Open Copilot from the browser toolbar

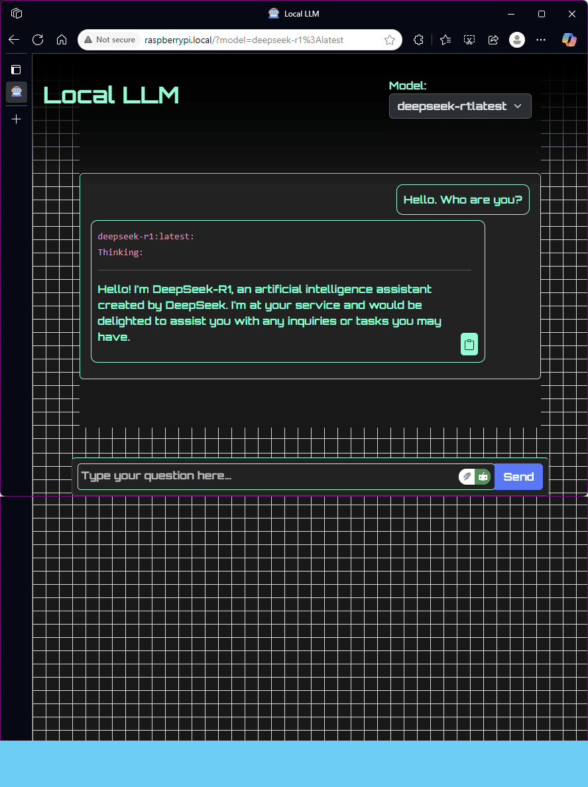pos(569,40)
